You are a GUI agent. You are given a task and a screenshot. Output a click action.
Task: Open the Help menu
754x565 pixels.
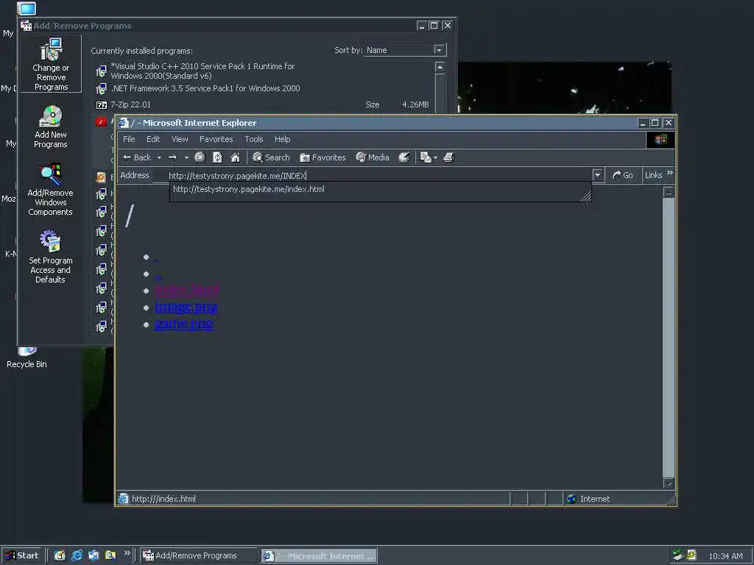pyautogui.click(x=282, y=139)
